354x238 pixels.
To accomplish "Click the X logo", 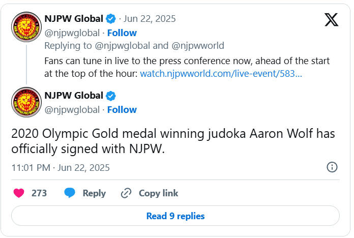I will pyautogui.click(x=331, y=20).
